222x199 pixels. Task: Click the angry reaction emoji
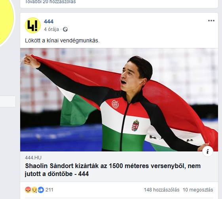pos(28,189)
